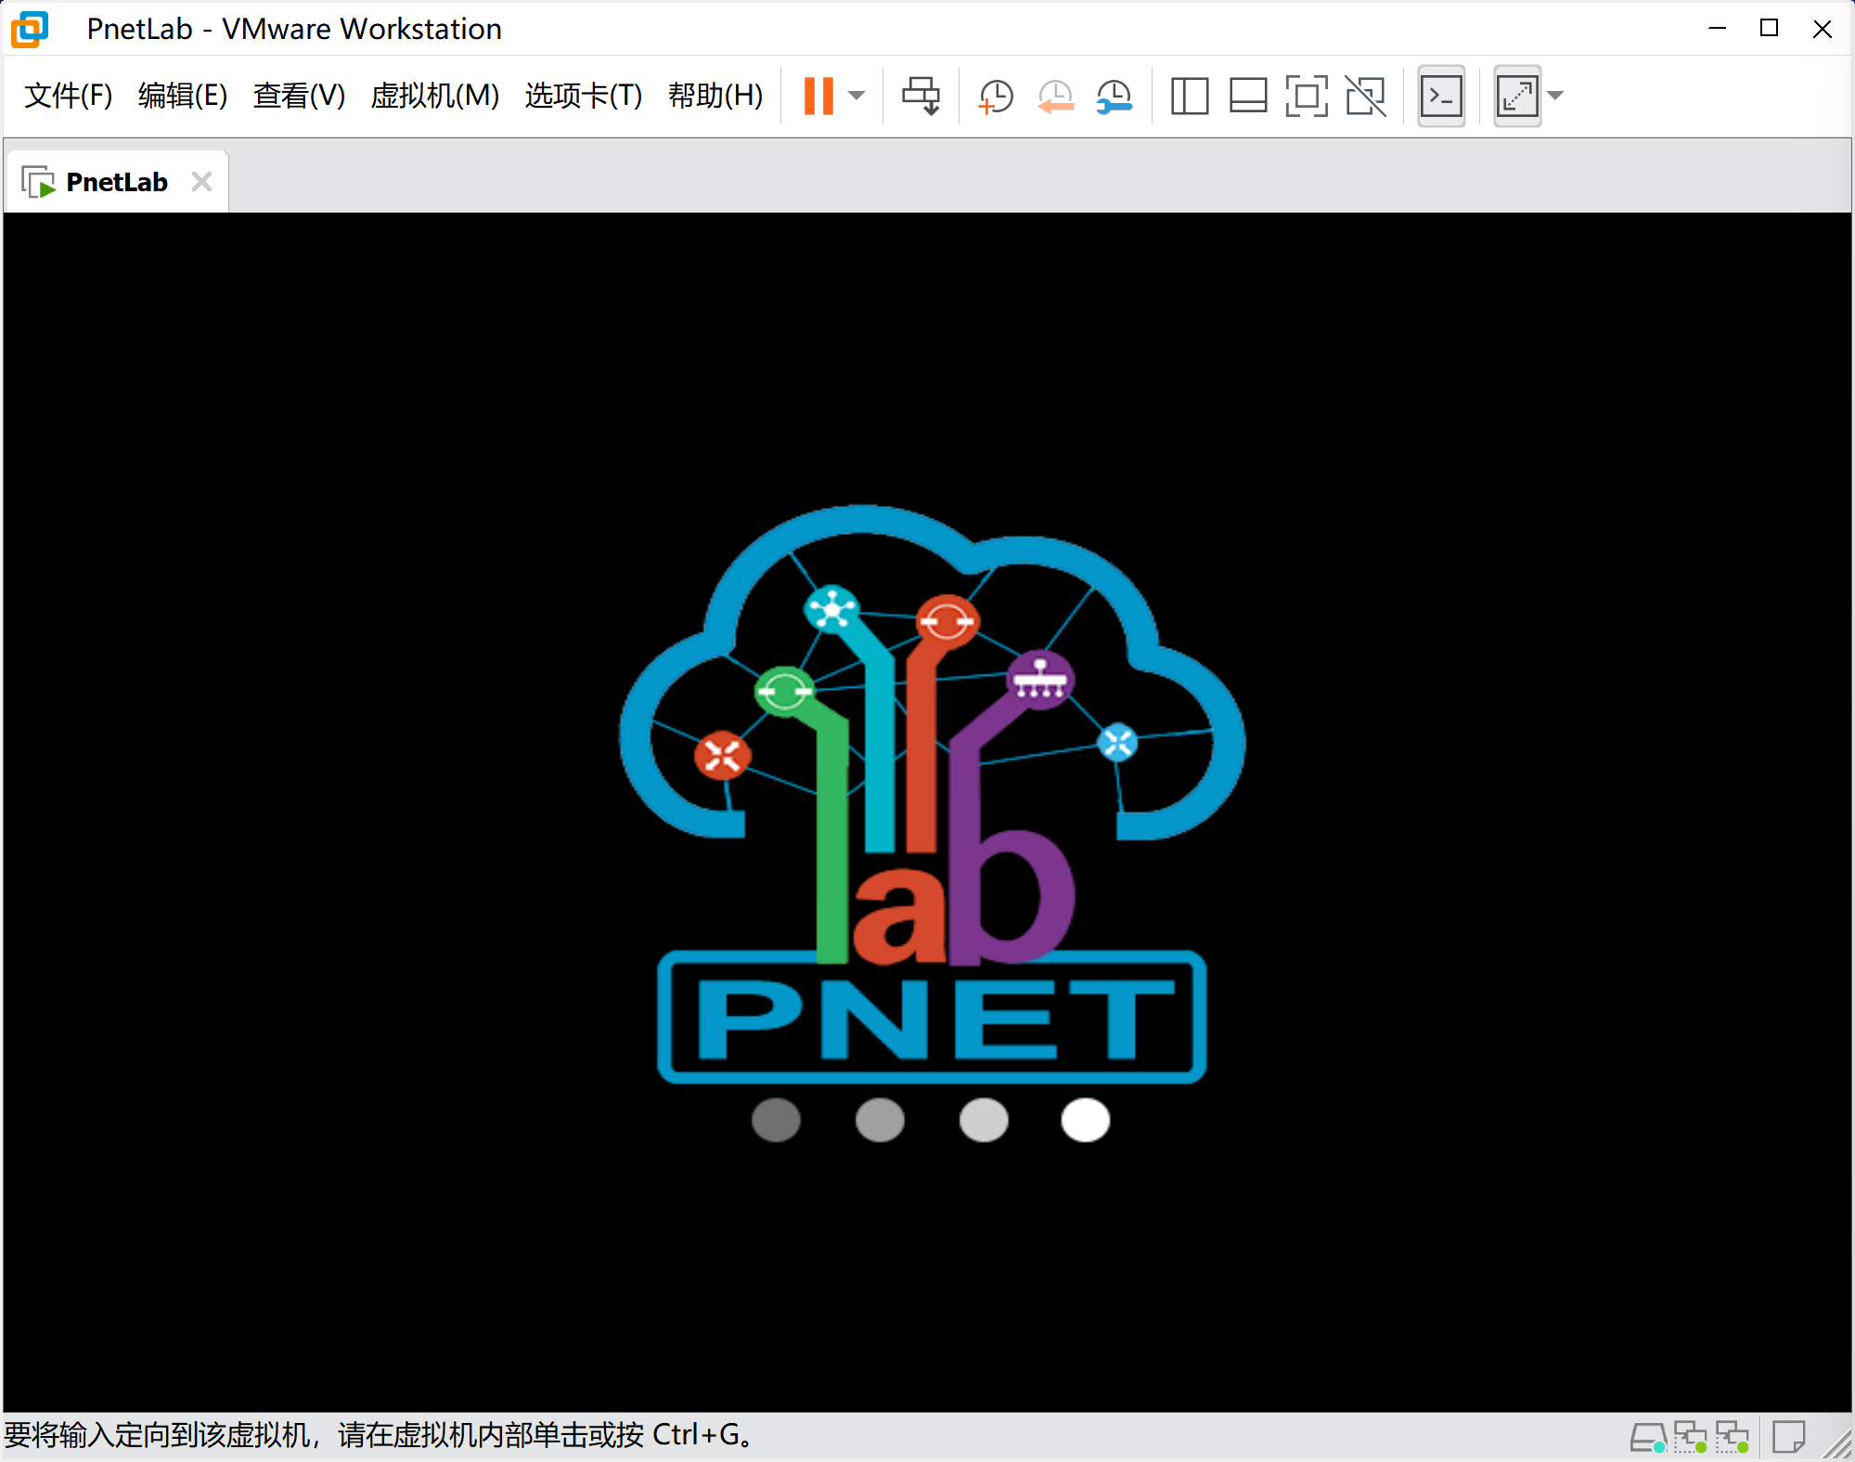Click the first network adapter status icon
The width and height of the screenshot is (1855, 1462).
pos(1691,1438)
